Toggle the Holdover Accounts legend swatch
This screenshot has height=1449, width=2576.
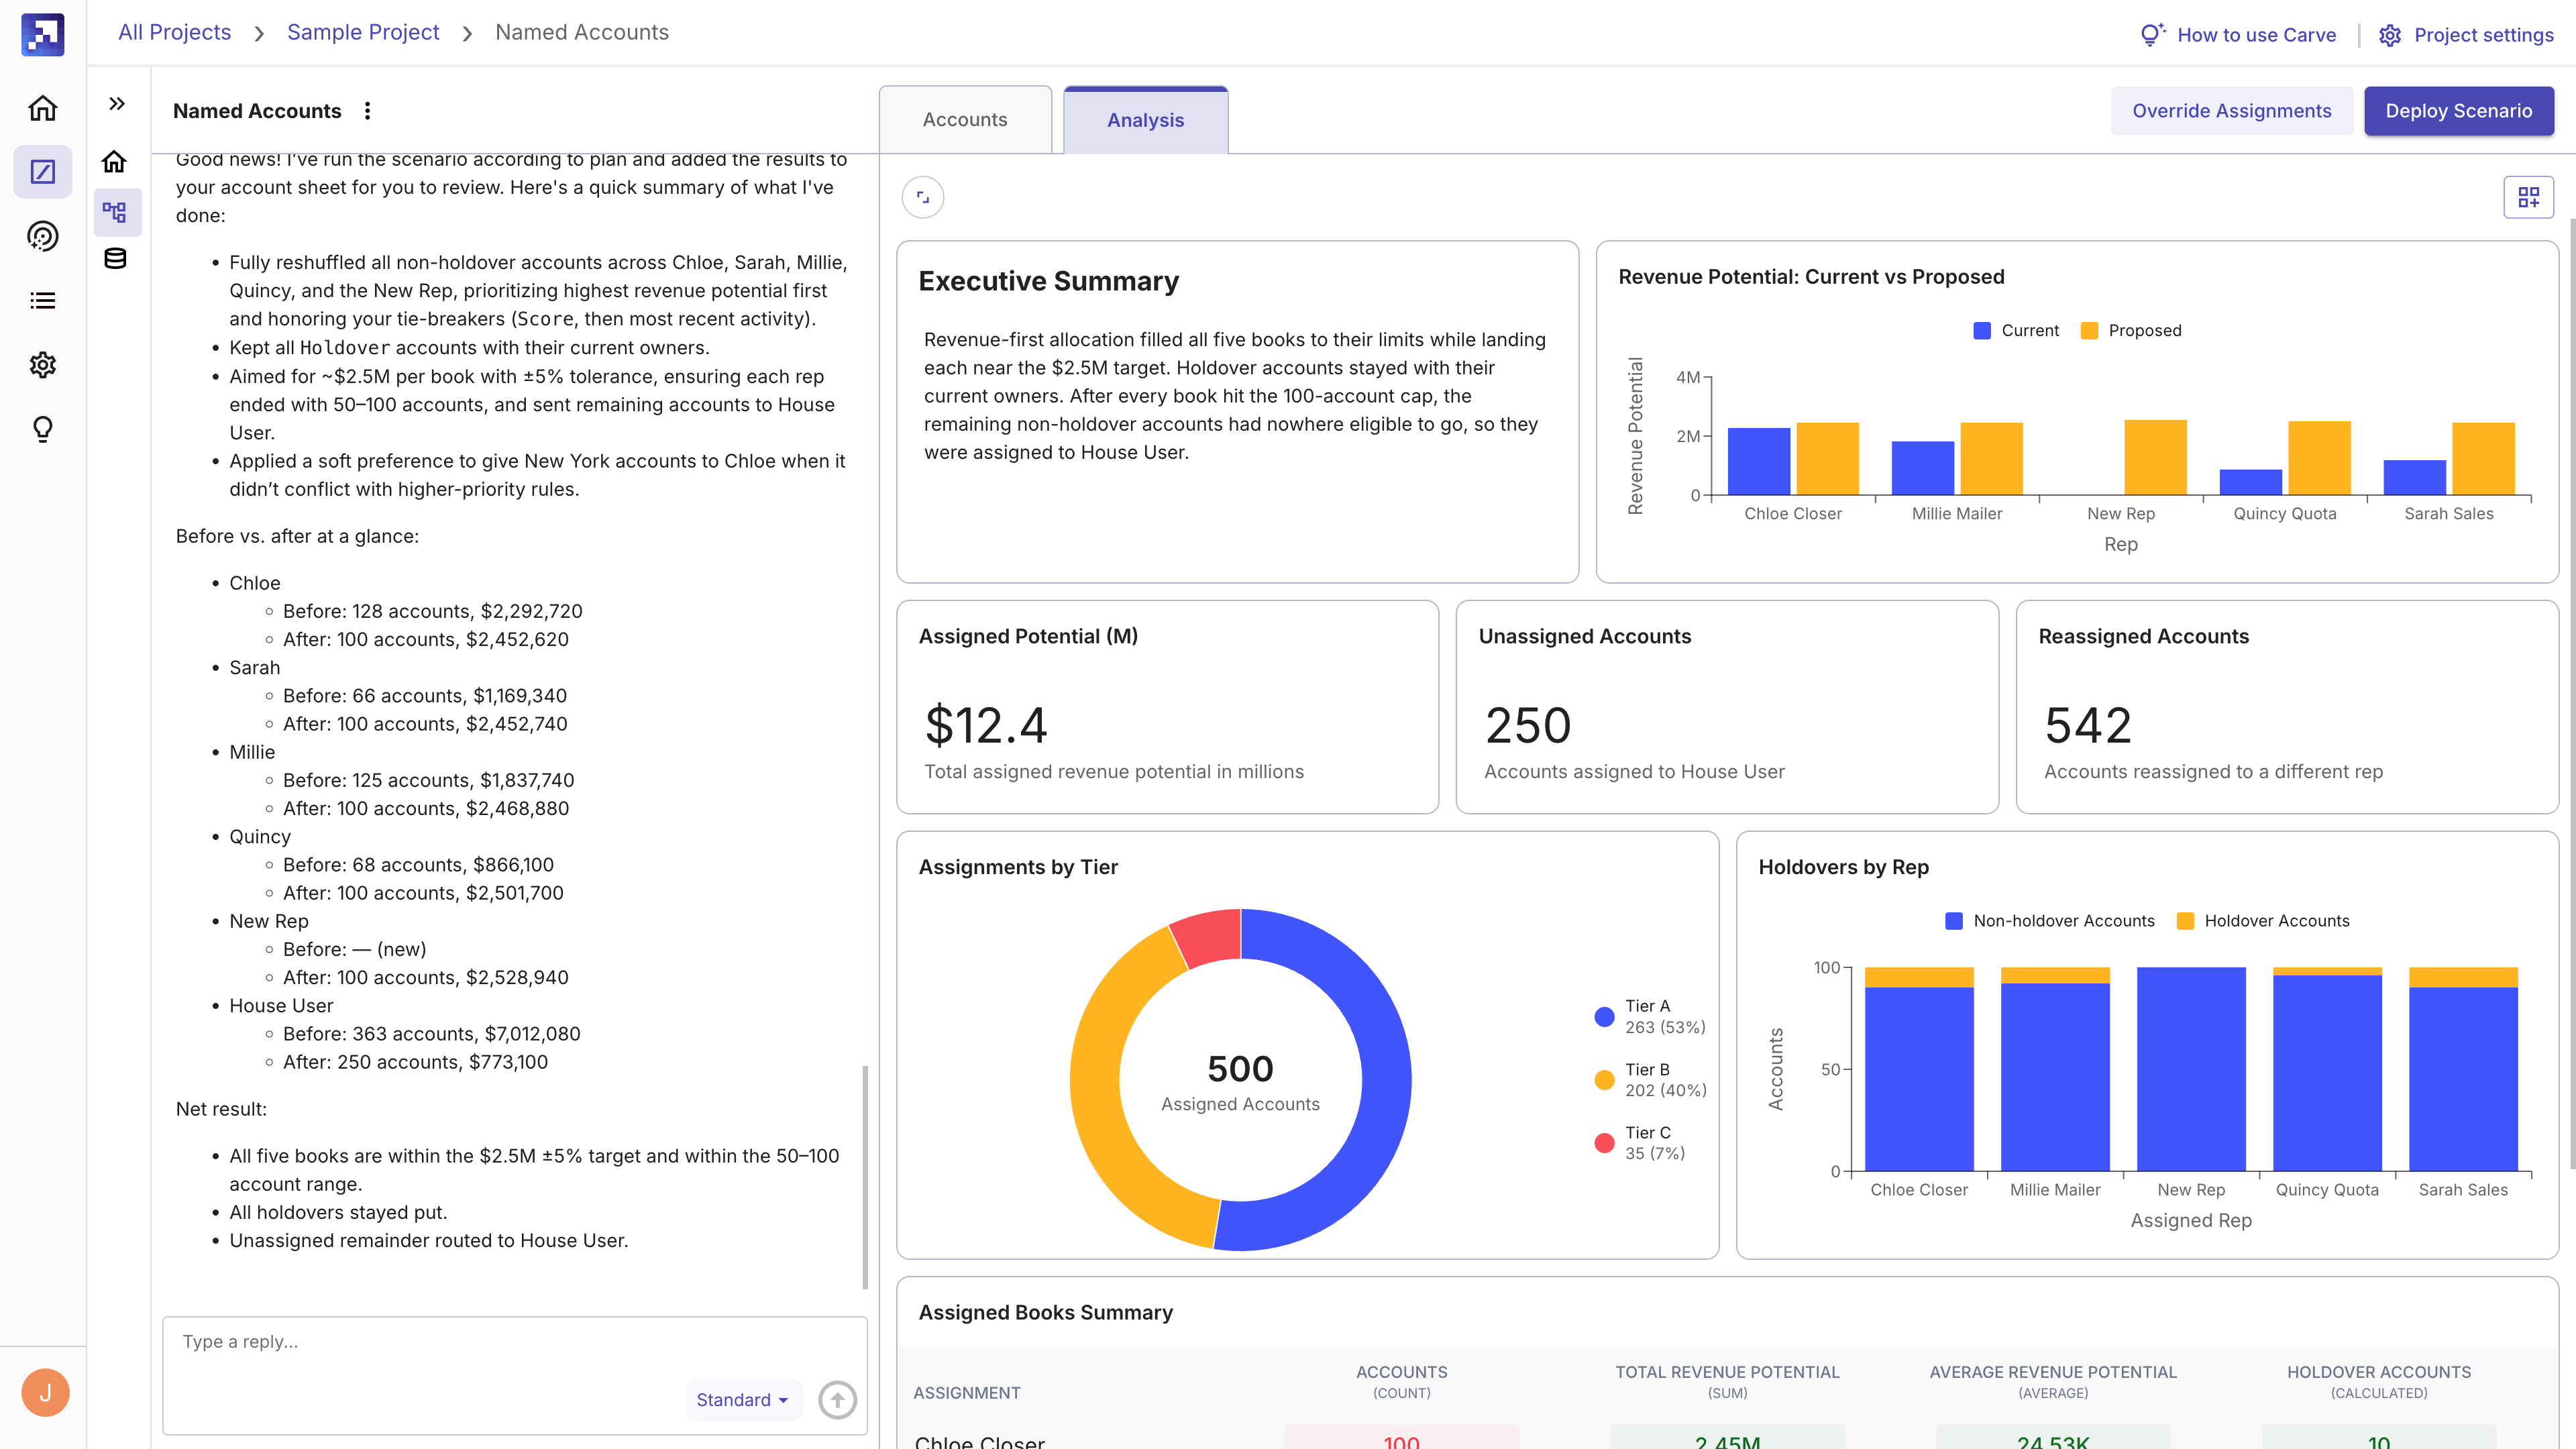[x=2184, y=921]
